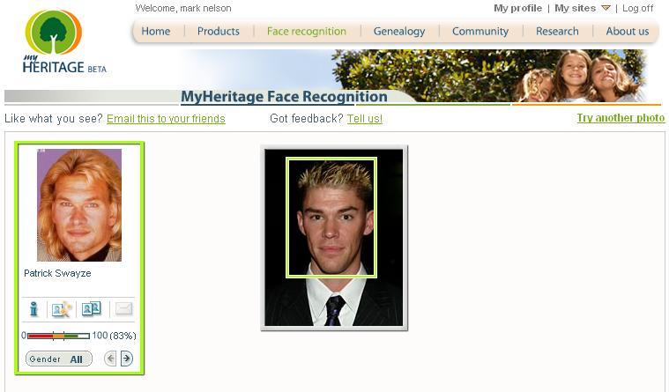Go to the next celebrity match arrow

126,359
